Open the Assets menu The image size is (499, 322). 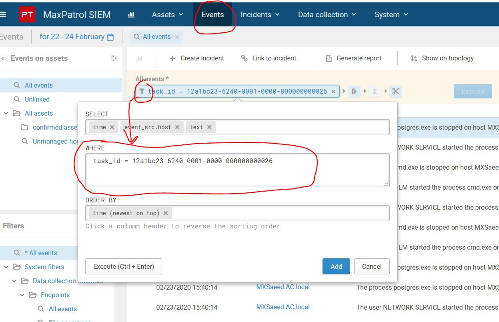167,15
